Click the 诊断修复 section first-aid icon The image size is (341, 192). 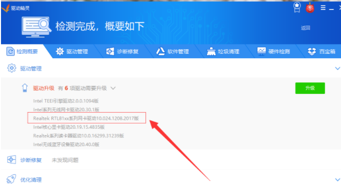pyautogui.click(x=12, y=160)
